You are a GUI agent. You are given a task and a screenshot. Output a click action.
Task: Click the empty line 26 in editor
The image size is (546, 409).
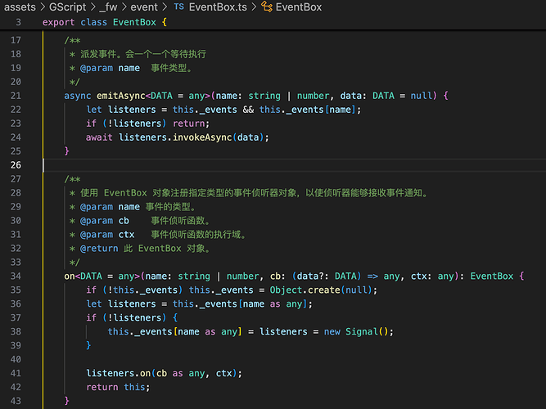tap(246, 164)
